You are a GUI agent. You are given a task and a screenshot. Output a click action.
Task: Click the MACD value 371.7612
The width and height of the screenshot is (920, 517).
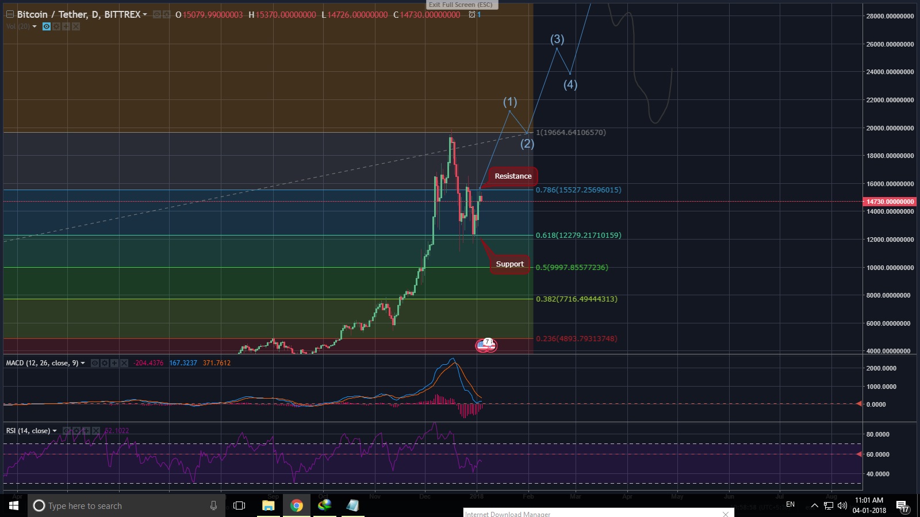217,363
